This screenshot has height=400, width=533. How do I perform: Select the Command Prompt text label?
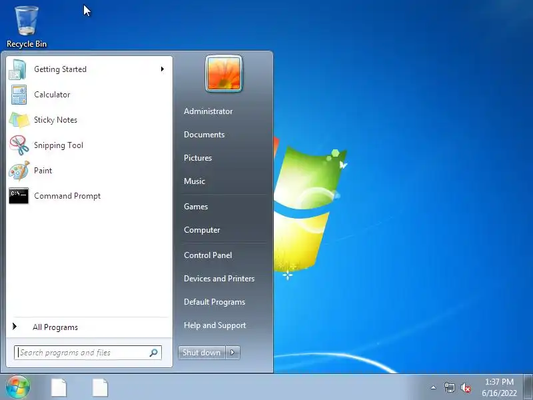pyautogui.click(x=67, y=196)
